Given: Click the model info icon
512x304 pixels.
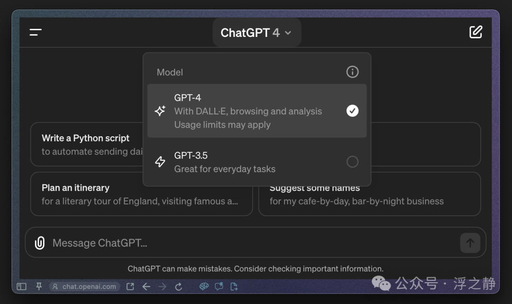Looking at the screenshot, I should click(352, 72).
